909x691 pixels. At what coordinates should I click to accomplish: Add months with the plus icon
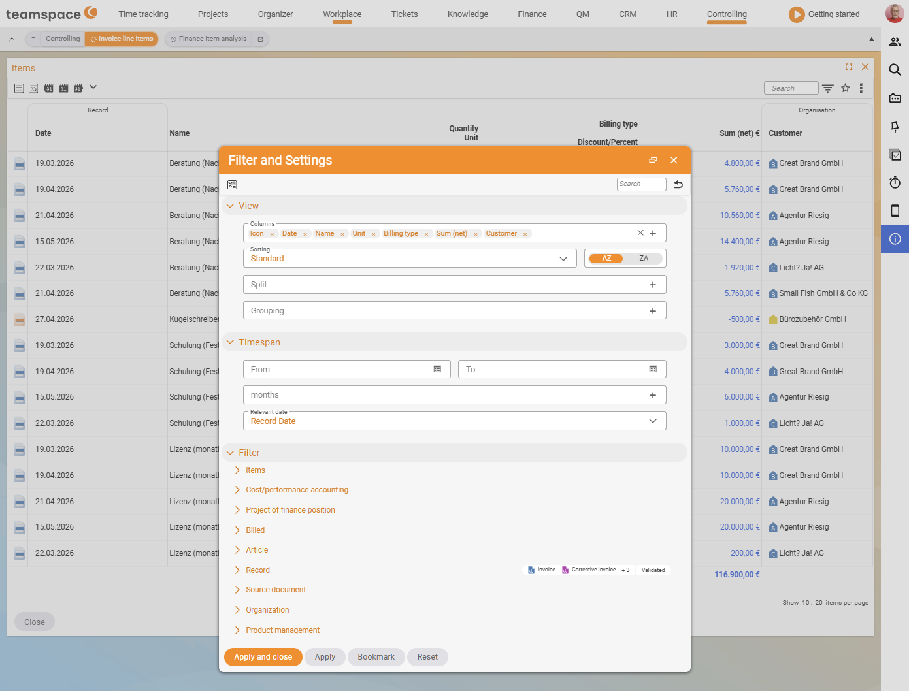click(653, 395)
